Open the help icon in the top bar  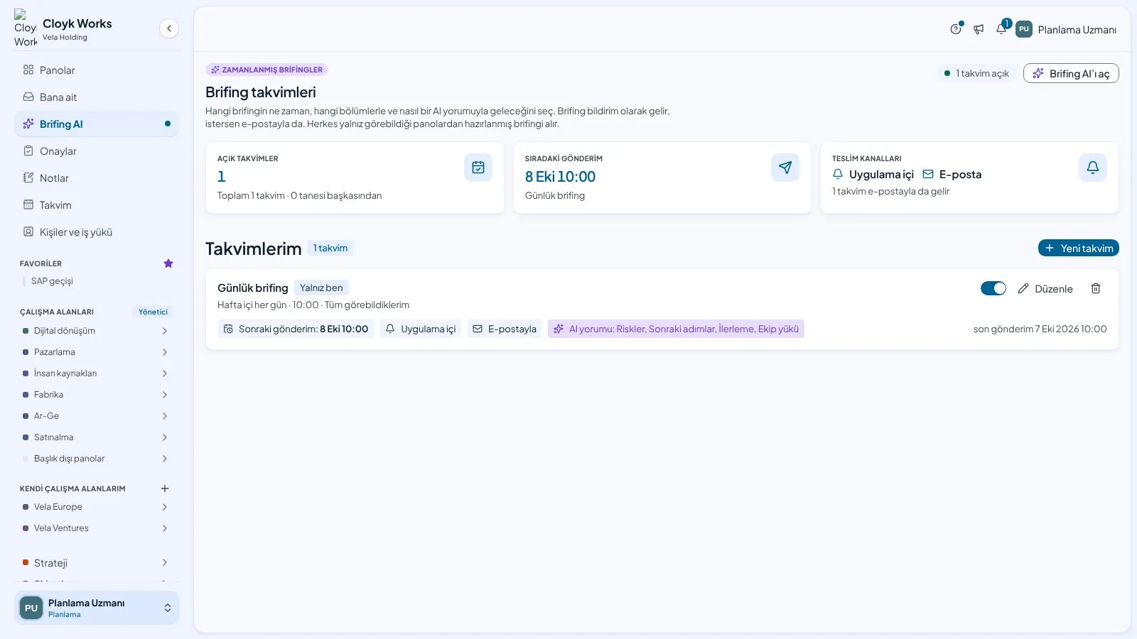point(956,29)
